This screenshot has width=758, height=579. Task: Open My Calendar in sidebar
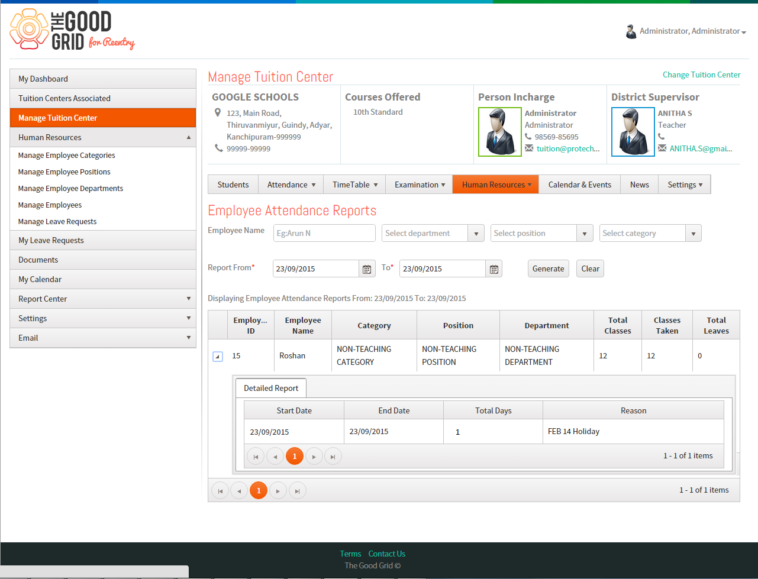click(103, 279)
